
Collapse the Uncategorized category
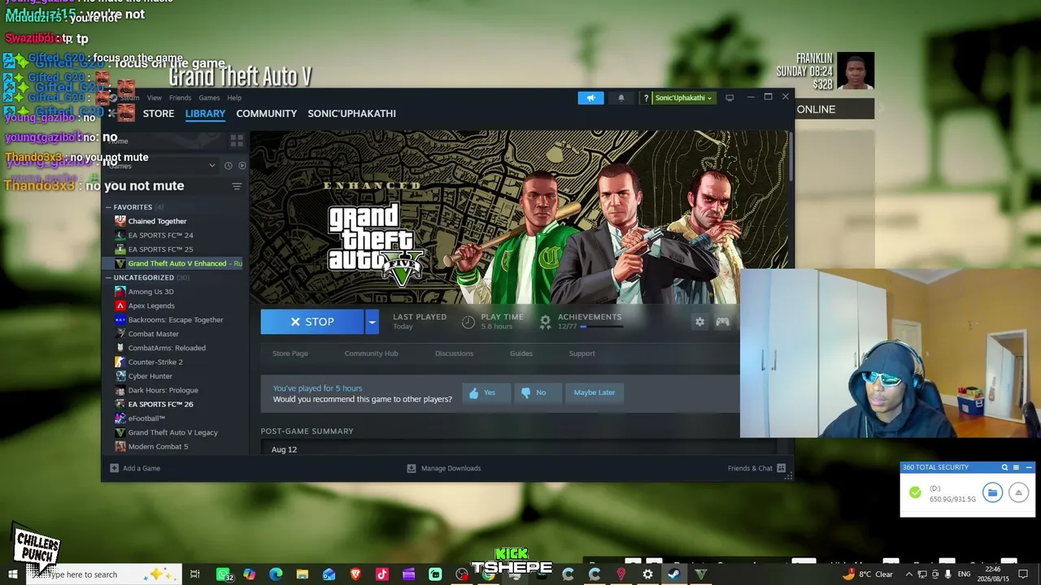tap(108, 278)
